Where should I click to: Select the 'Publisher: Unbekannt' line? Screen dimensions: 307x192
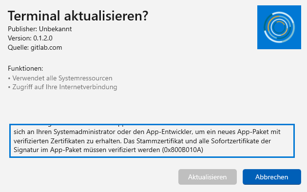click(40, 29)
